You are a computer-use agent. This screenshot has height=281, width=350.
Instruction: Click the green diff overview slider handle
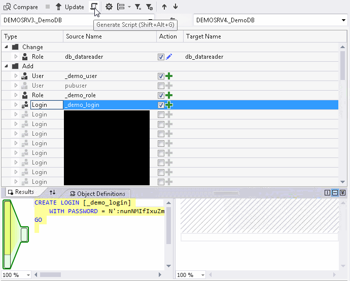[x=24, y=234]
